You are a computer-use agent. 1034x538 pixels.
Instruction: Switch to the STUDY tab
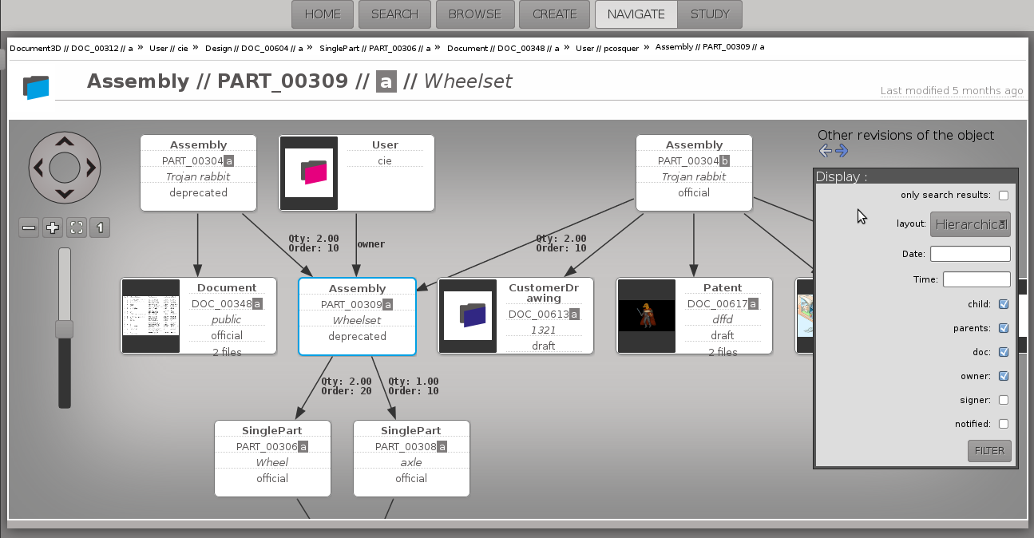click(710, 14)
